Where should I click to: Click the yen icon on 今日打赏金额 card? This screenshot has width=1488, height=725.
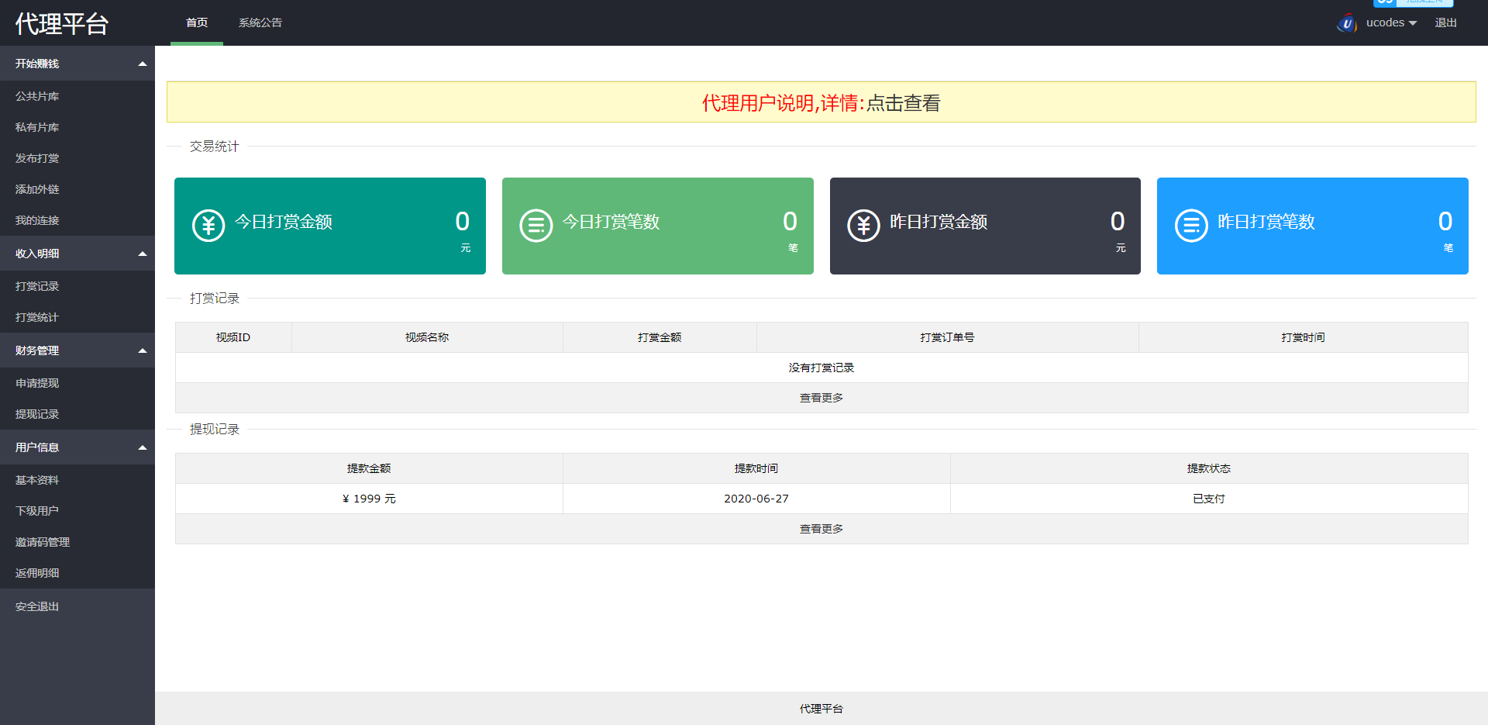click(x=208, y=226)
